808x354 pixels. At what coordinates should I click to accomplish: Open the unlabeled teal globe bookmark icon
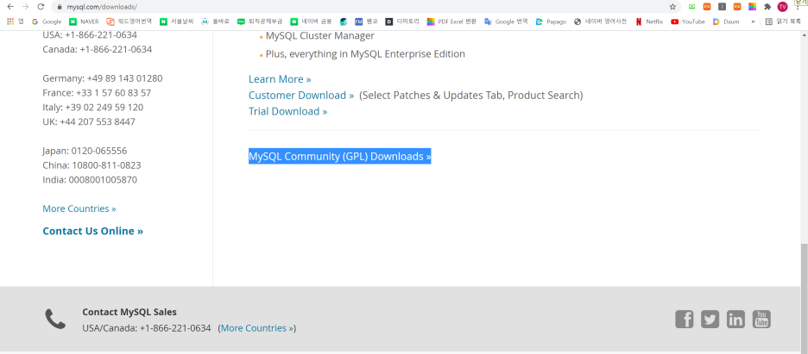(344, 22)
